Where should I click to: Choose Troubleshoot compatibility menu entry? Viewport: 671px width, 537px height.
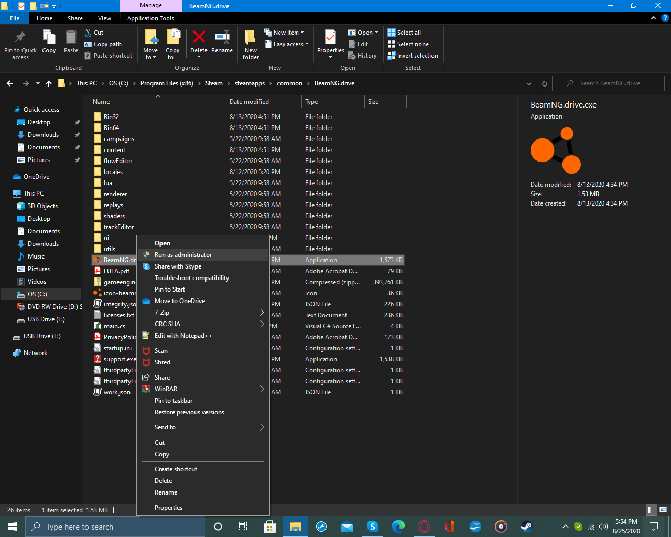(x=203, y=278)
